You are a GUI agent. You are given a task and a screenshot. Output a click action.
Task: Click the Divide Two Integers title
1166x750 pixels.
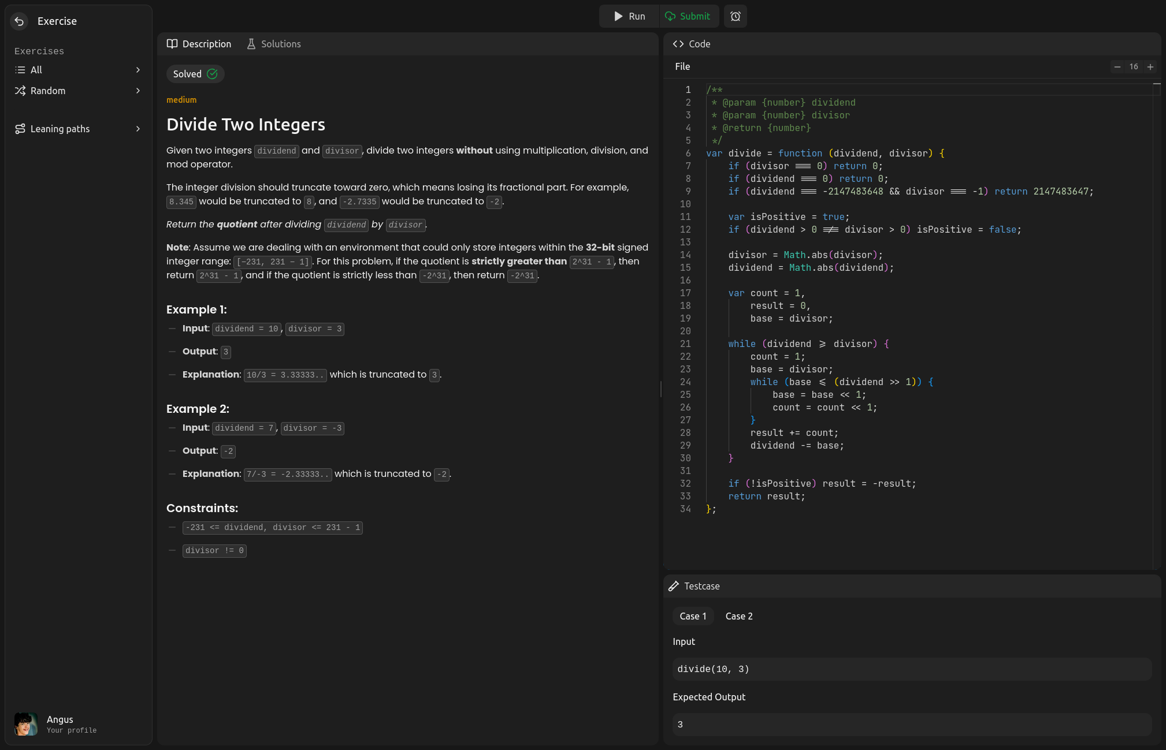click(x=246, y=124)
